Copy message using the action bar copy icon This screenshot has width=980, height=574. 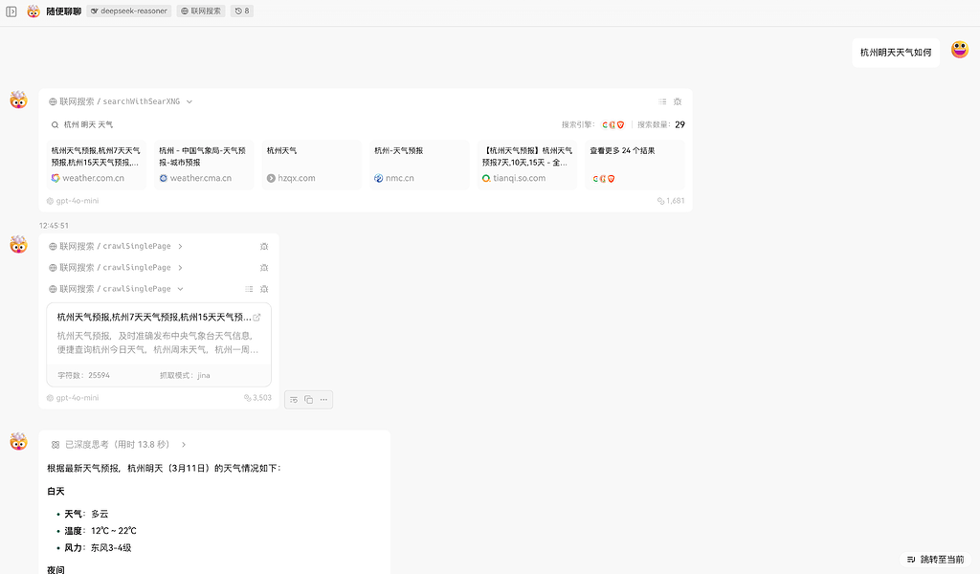point(309,400)
